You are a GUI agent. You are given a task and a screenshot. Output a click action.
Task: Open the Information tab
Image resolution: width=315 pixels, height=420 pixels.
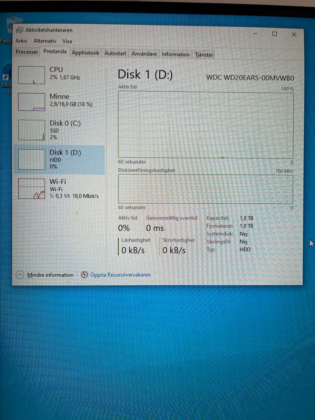pyautogui.click(x=176, y=54)
